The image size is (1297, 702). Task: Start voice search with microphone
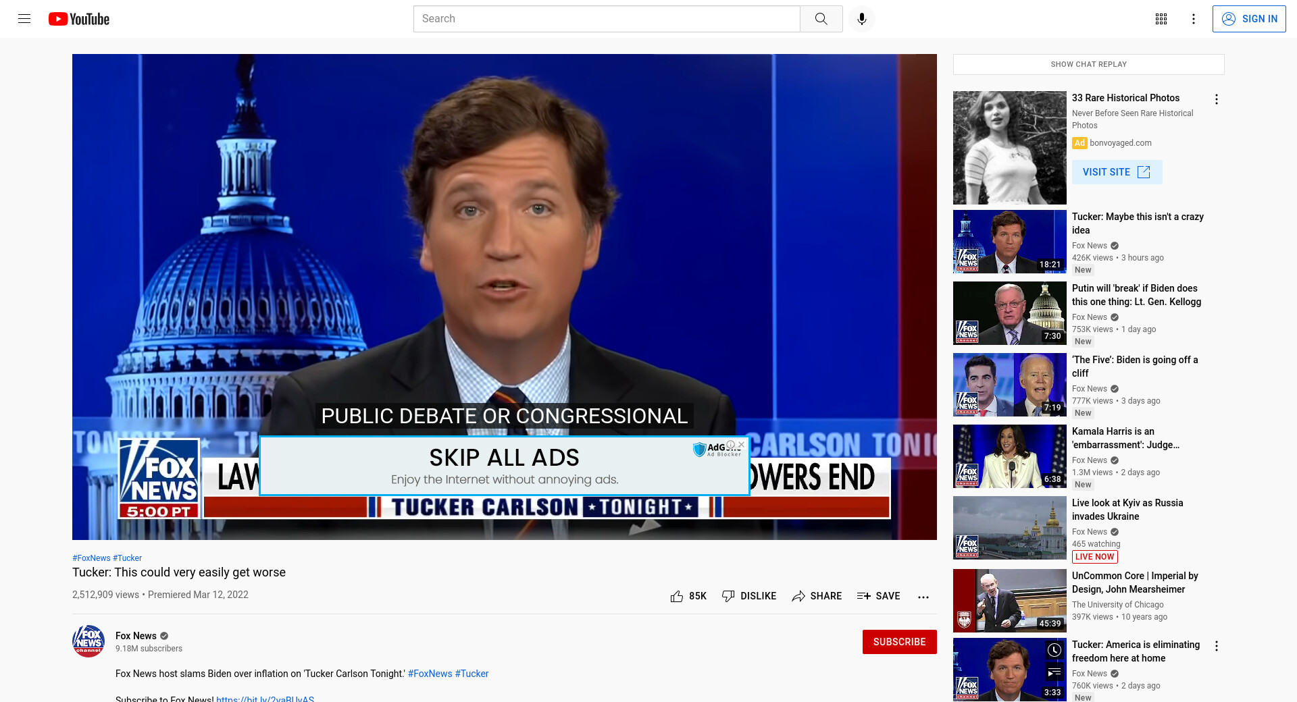point(862,19)
